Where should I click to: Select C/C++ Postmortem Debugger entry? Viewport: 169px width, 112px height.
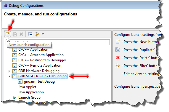click(42, 60)
